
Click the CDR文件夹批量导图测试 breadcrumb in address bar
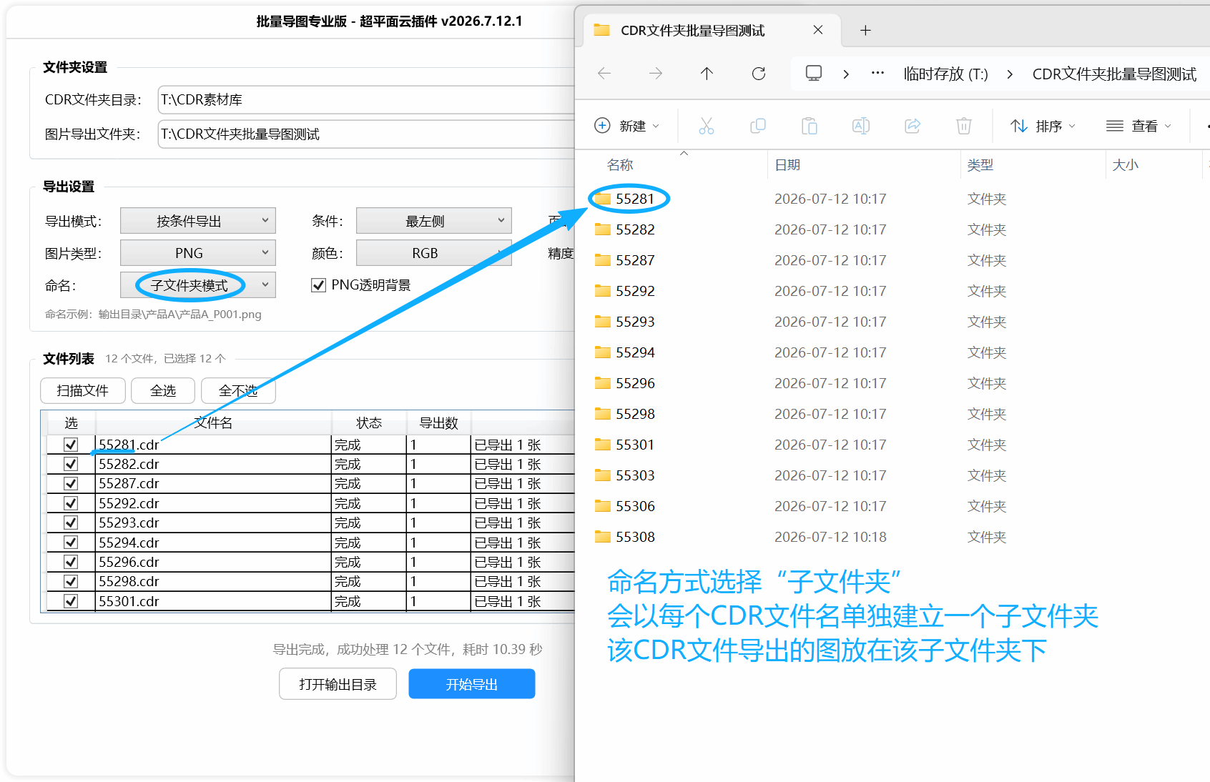(1114, 74)
